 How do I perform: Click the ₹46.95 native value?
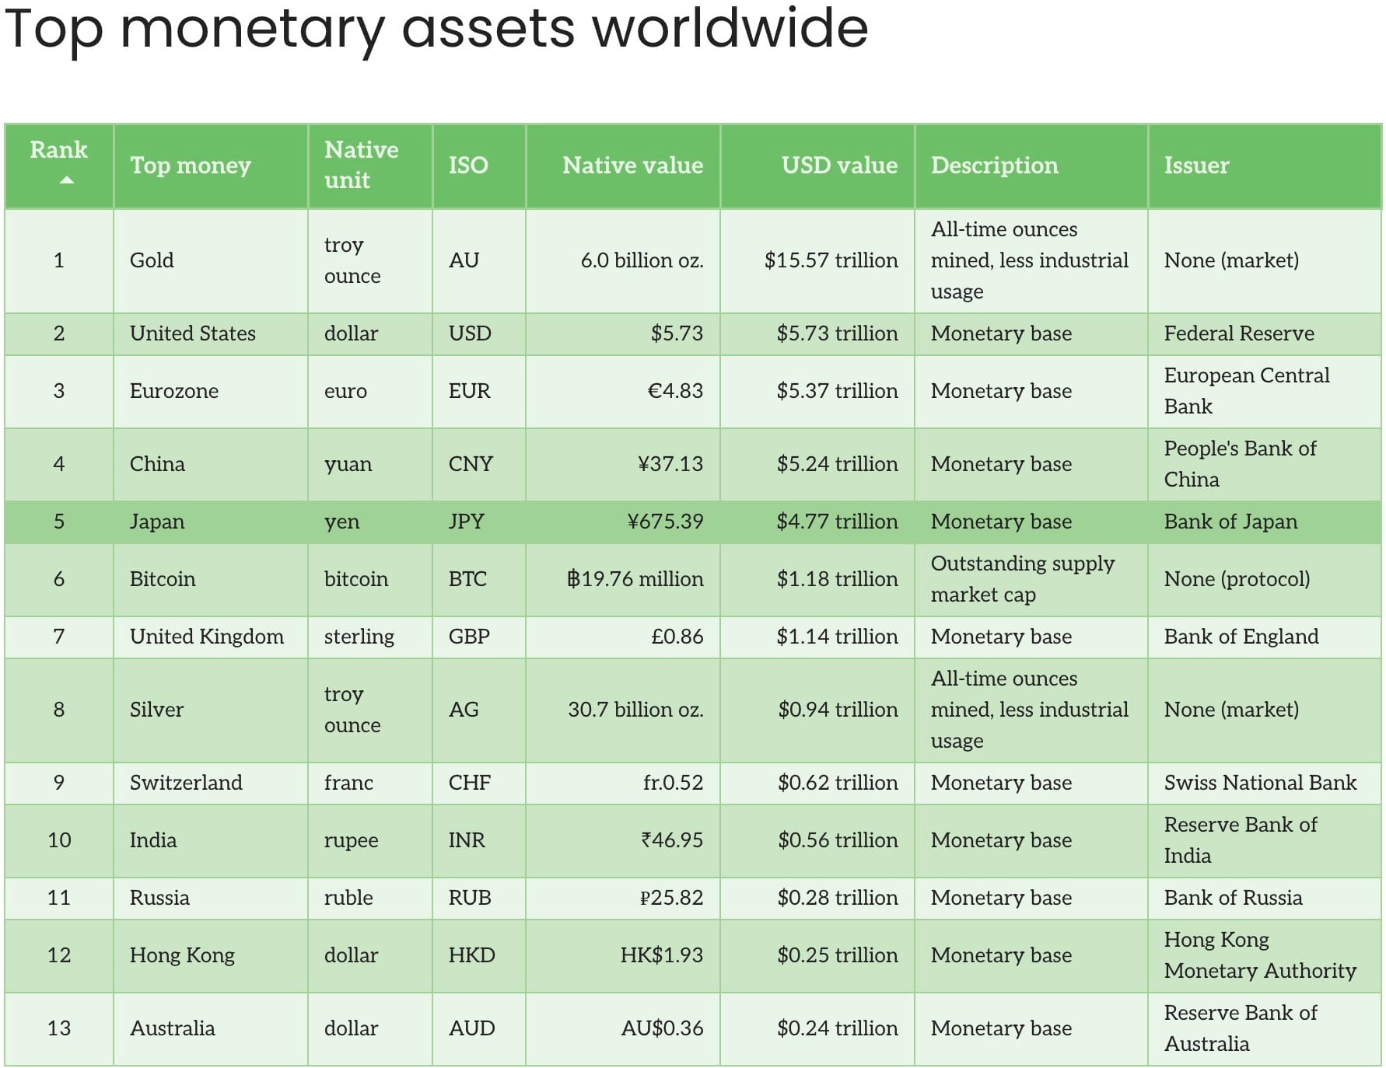[672, 840]
